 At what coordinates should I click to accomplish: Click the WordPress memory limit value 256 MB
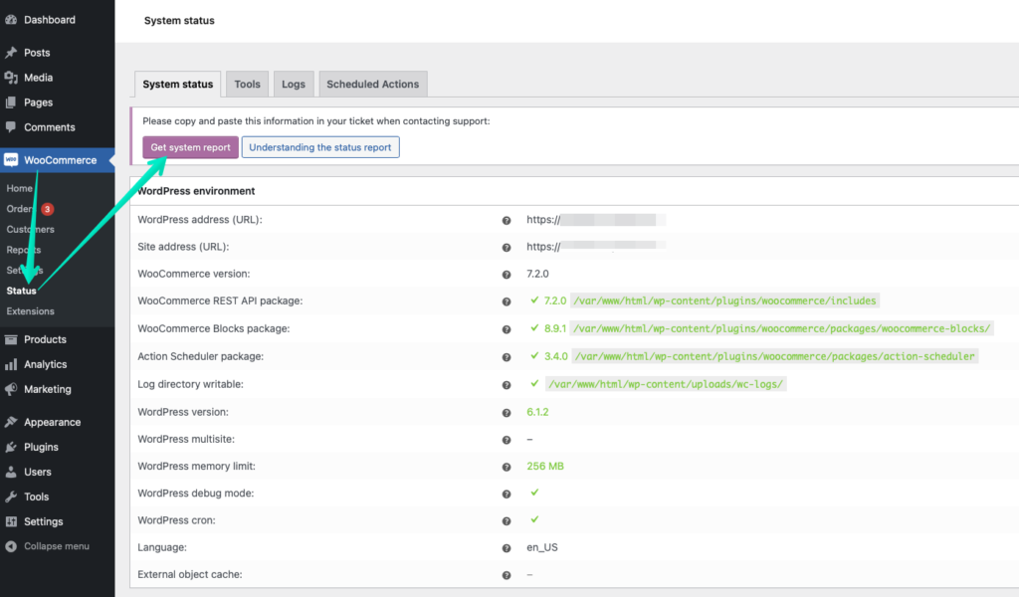pos(545,467)
